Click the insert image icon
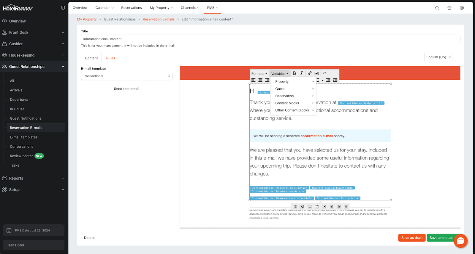 coord(317,73)
